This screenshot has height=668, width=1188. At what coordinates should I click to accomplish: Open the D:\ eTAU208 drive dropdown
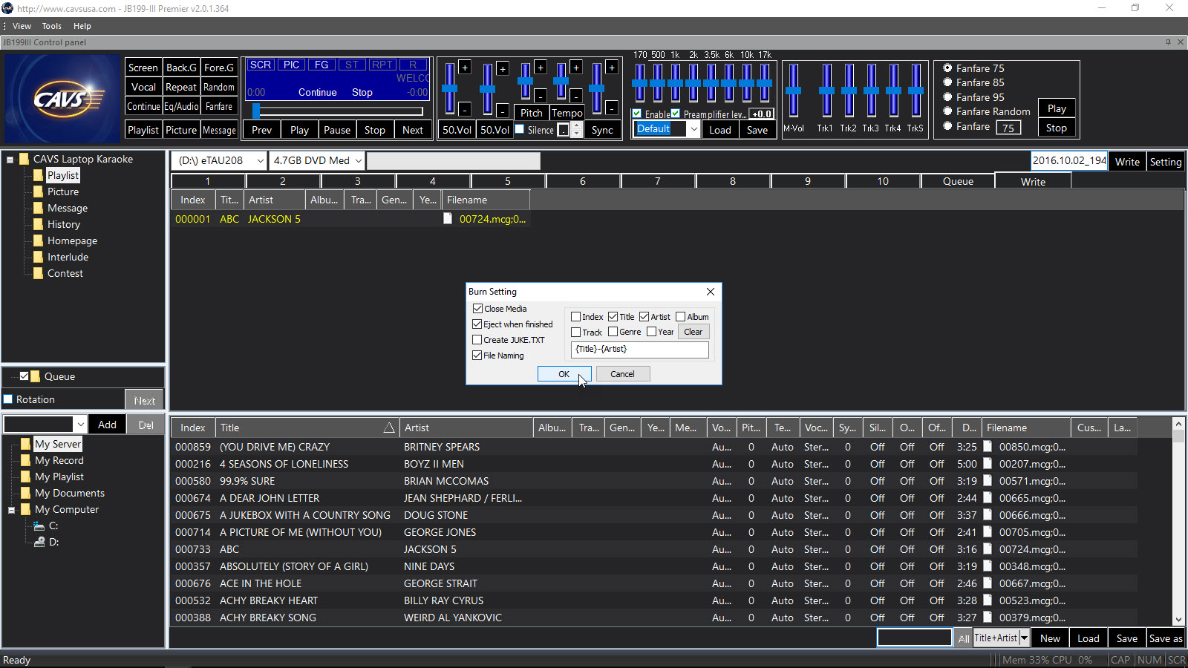click(x=260, y=160)
